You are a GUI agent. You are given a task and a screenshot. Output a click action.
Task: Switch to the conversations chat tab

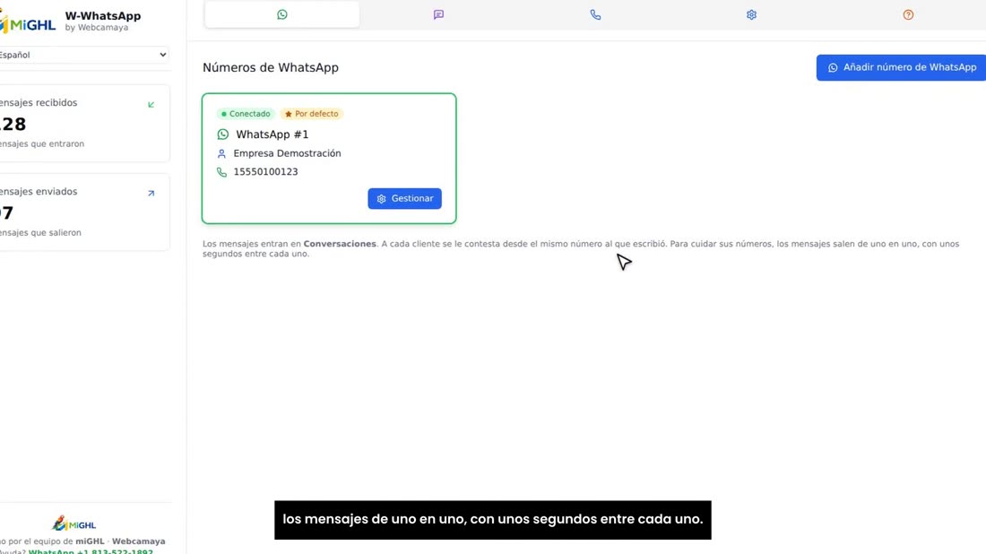pos(438,14)
